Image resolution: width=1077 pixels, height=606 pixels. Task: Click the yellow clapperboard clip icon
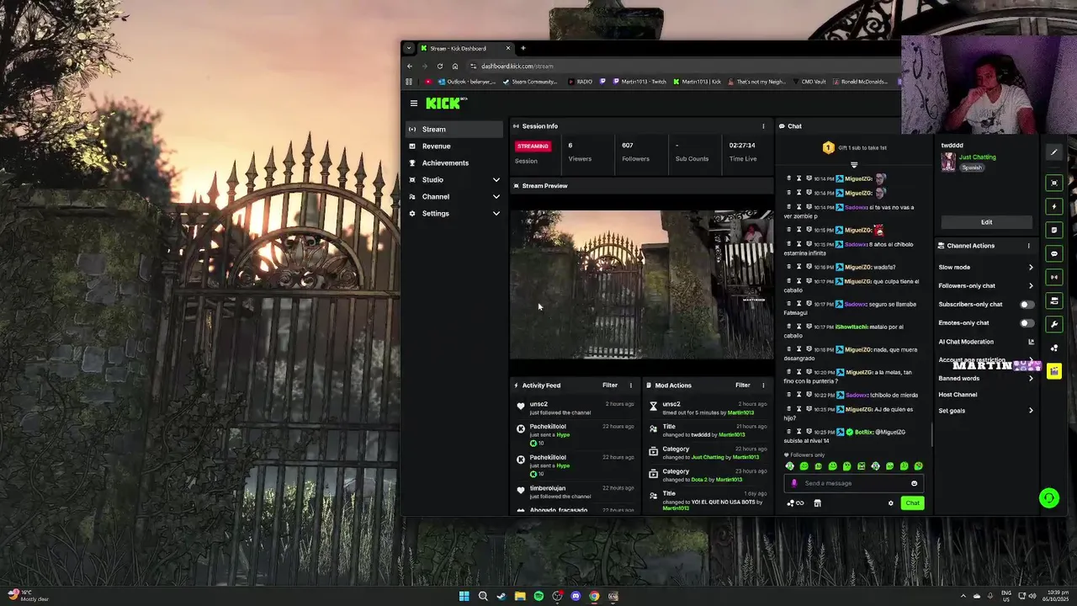(x=1054, y=371)
